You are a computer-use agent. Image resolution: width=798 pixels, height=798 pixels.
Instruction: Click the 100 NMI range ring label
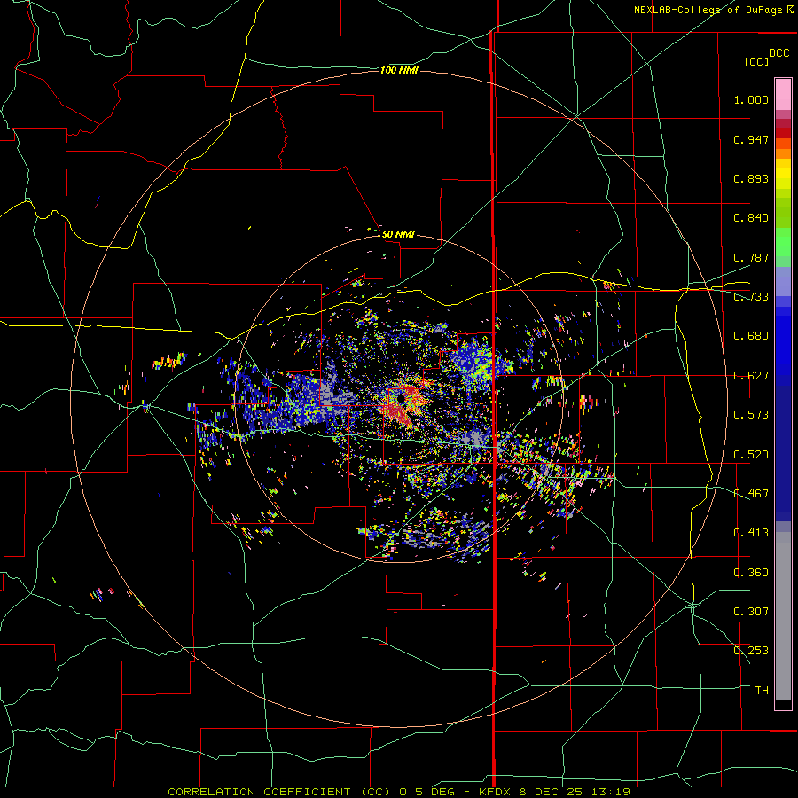399,70
